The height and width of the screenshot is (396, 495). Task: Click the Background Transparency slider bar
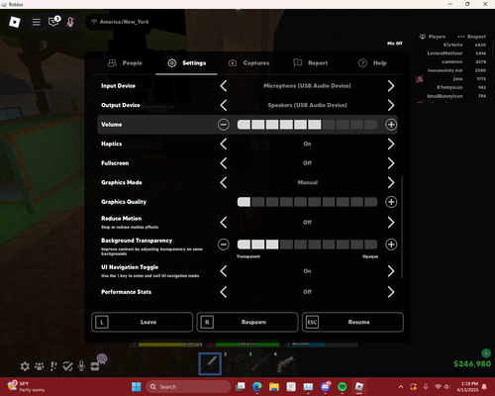click(x=307, y=245)
